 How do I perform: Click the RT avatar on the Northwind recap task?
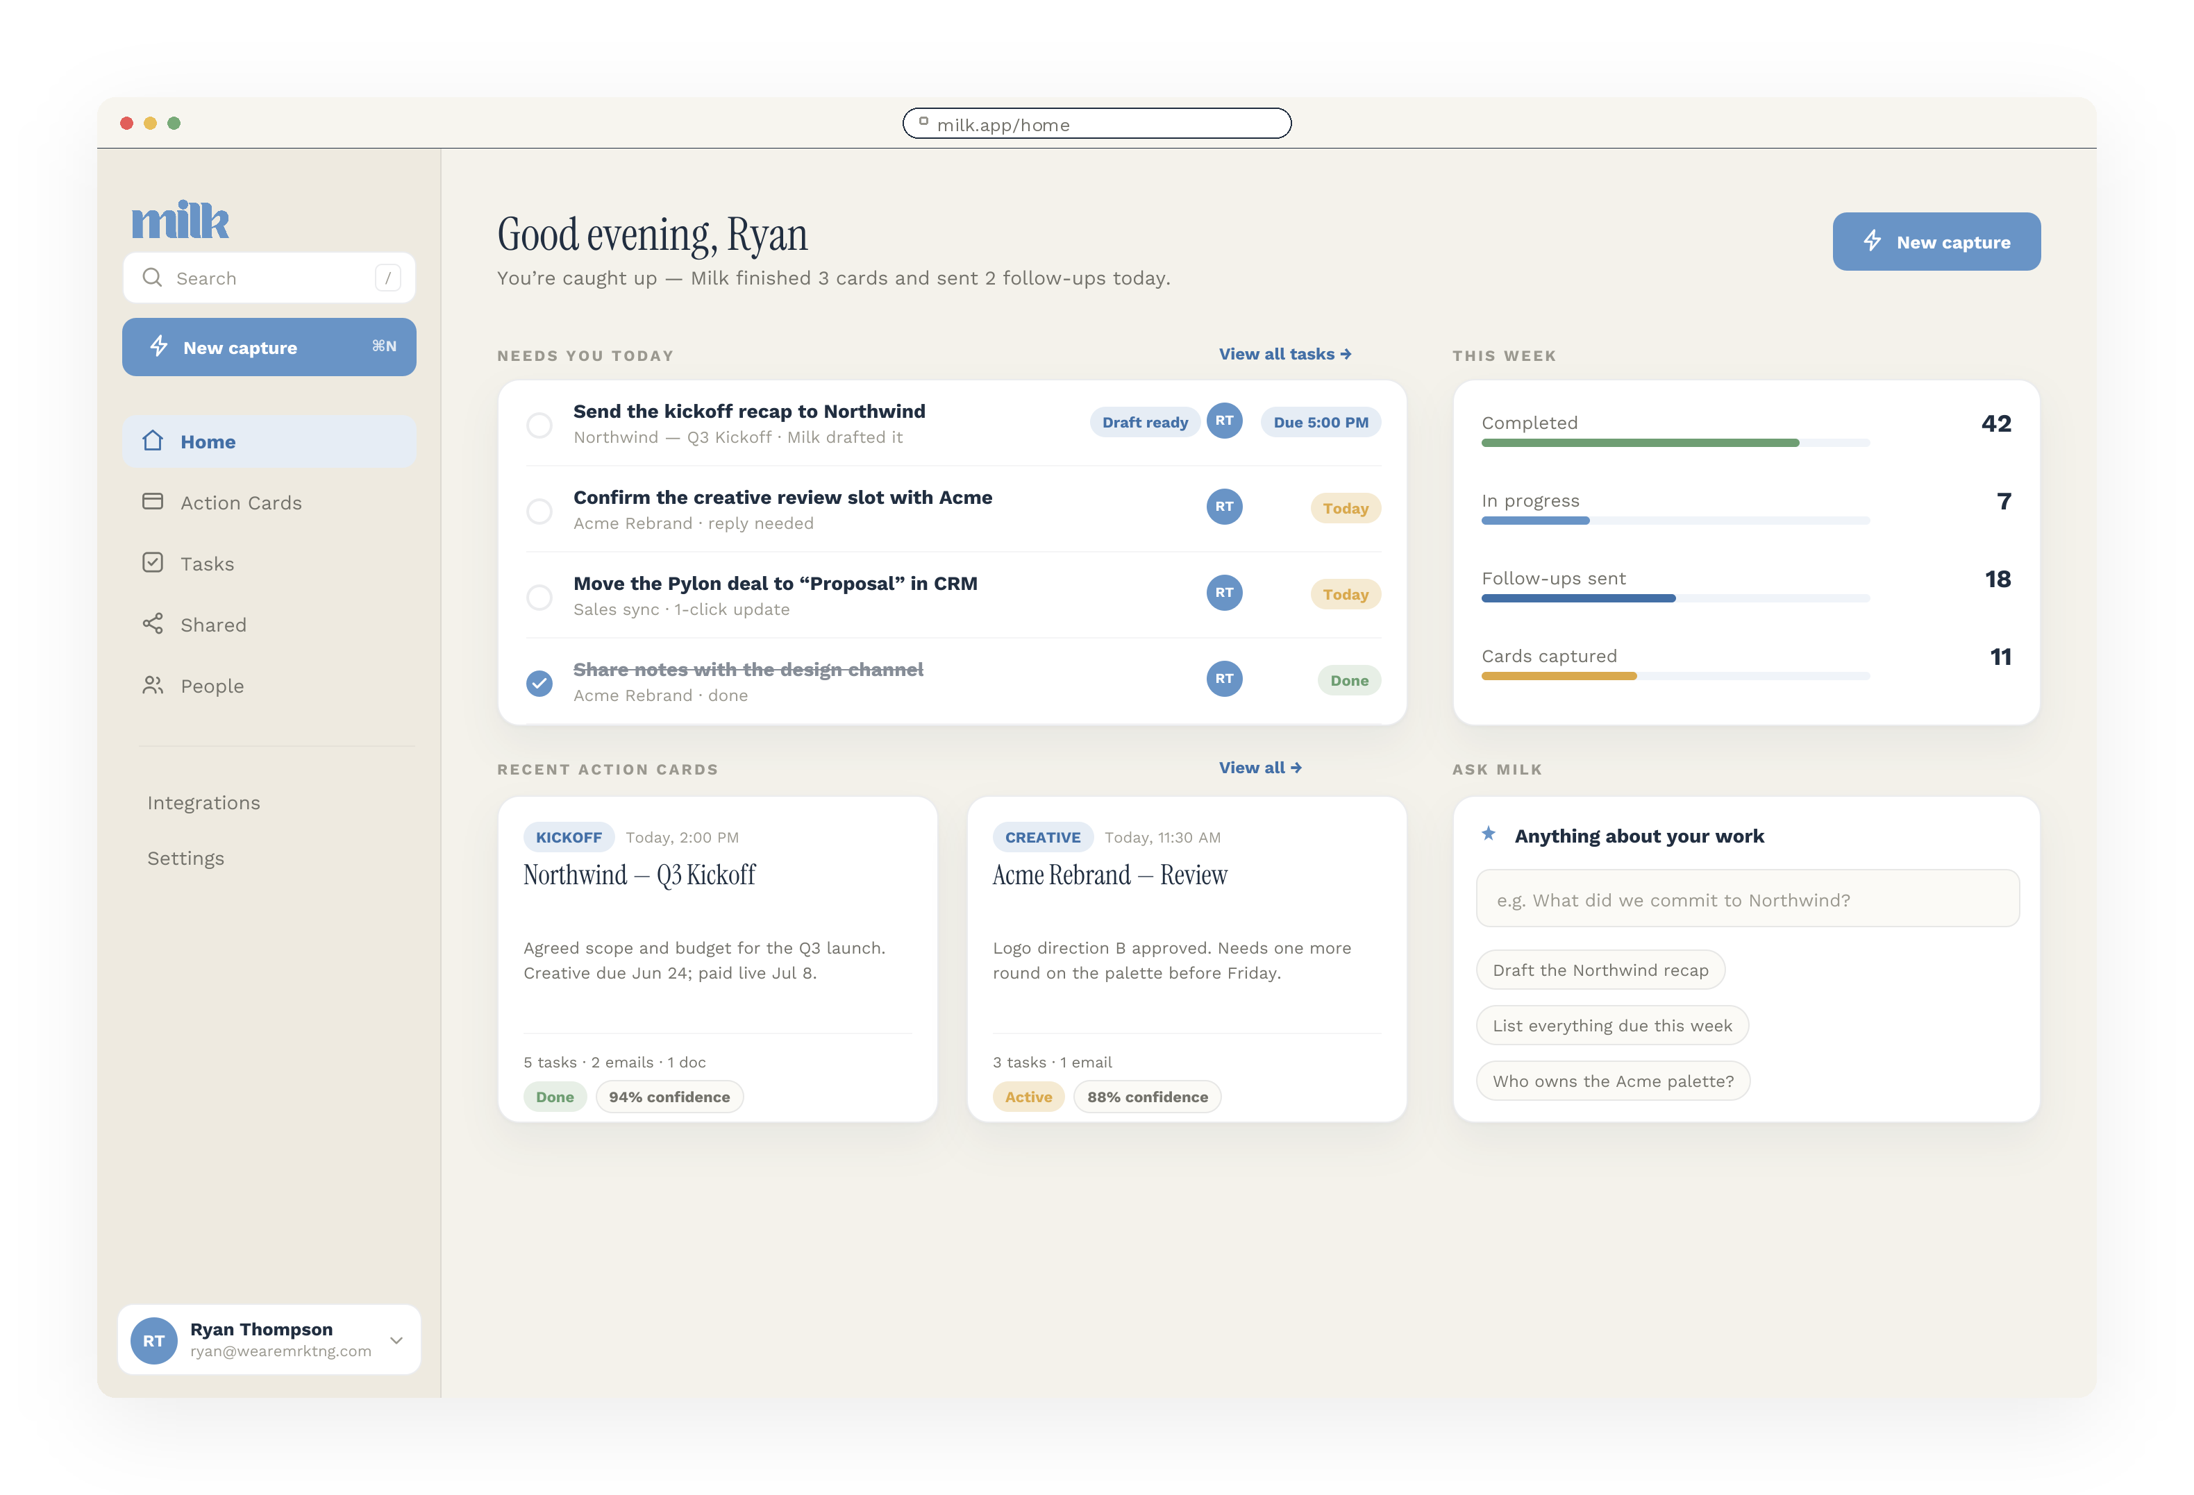(1225, 421)
